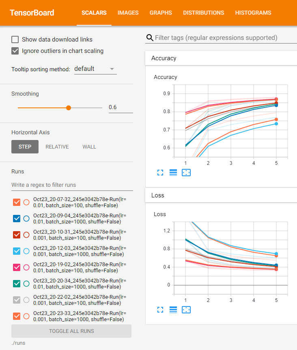The image size is (297, 350).
Task: Toggle y-axis log scale on Loss chart
Action: (x=173, y=310)
